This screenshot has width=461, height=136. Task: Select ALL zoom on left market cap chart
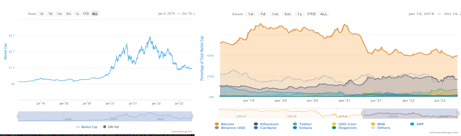click(95, 14)
